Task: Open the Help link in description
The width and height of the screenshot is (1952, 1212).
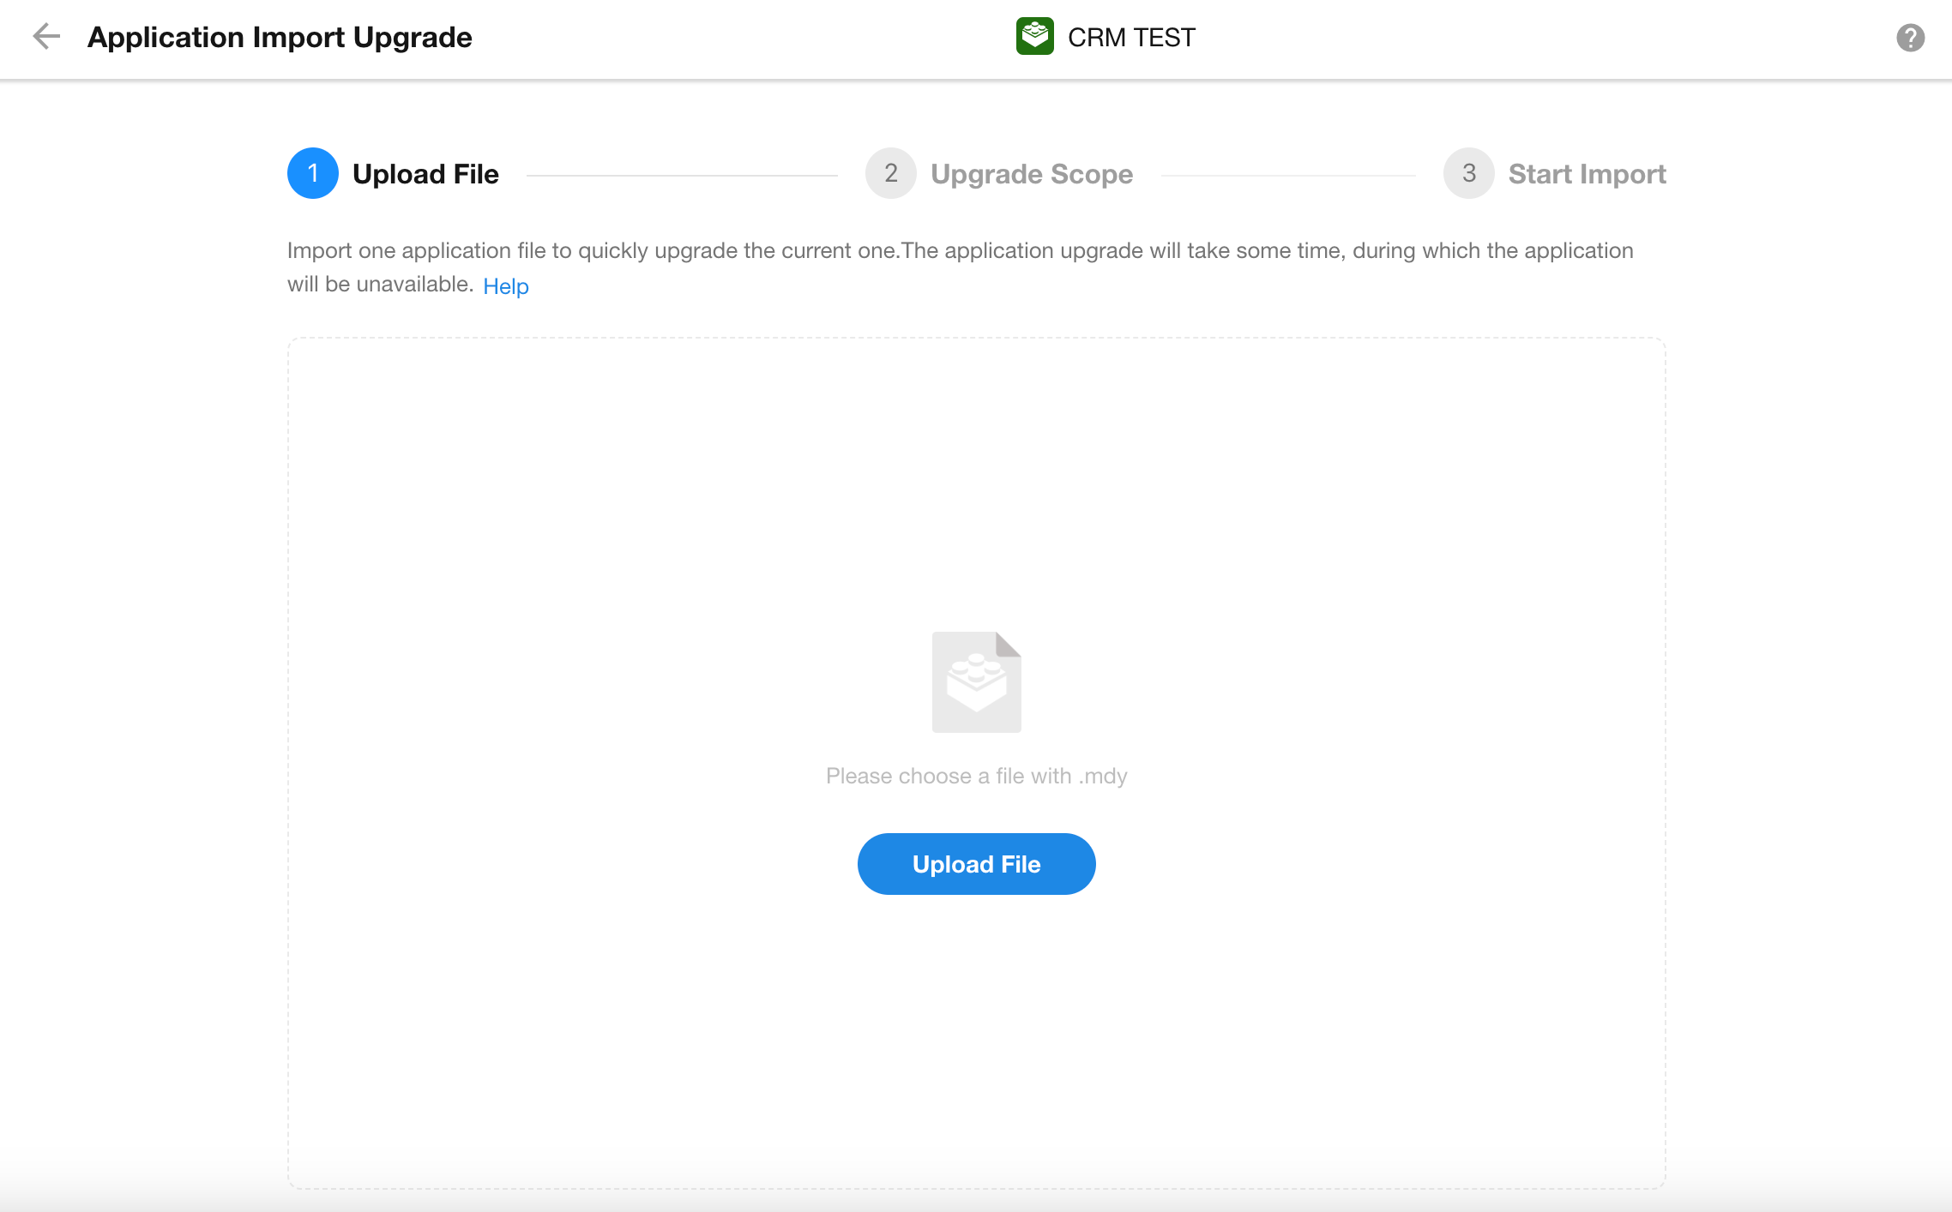Action: click(x=505, y=286)
